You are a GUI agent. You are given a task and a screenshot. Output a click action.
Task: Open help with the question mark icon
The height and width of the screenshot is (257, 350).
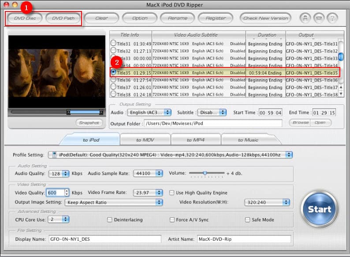click(332, 19)
